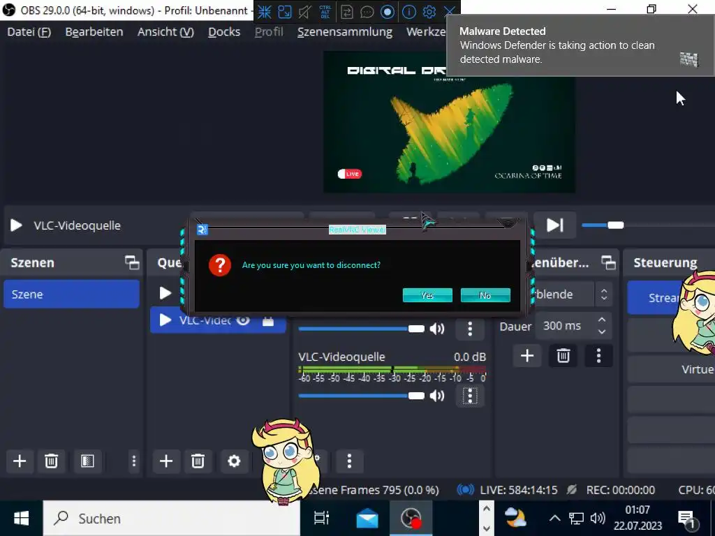This screenshot has height=536, width=715.
Task: Click the LIVE streaming status icon
Action: tap(465, 490)
